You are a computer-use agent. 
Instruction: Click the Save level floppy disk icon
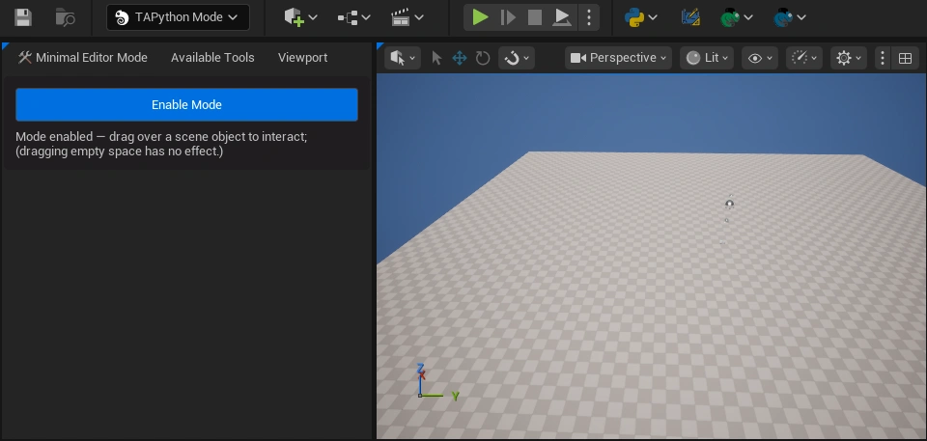(23, 17)
